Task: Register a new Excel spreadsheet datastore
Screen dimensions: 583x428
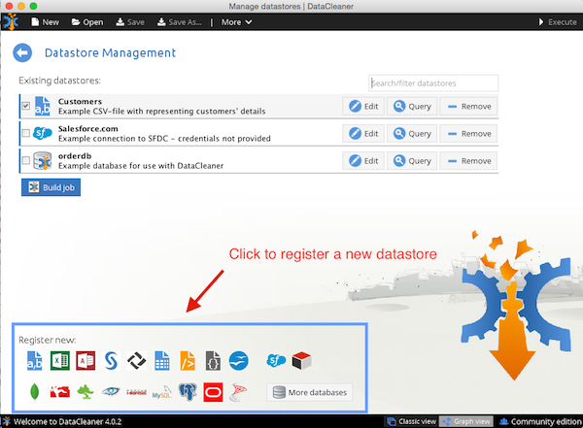Action: 60,361
